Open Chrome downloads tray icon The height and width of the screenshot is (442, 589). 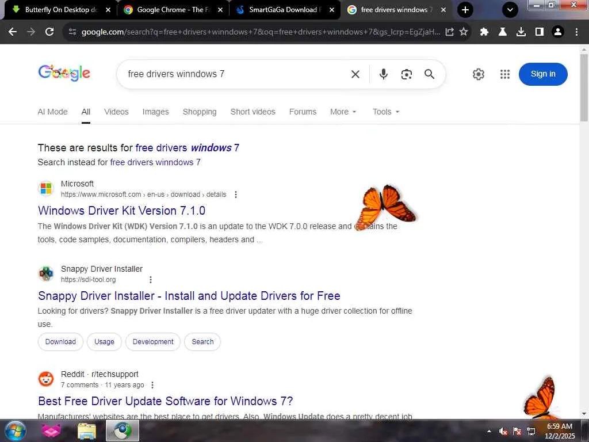[x=521, y=32]
